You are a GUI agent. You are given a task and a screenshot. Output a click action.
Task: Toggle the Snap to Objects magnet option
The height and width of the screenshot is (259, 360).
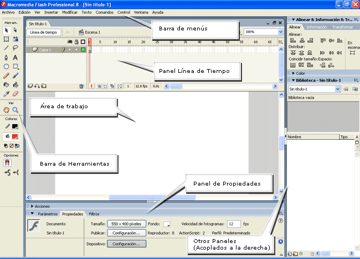[x=7, y=163]
